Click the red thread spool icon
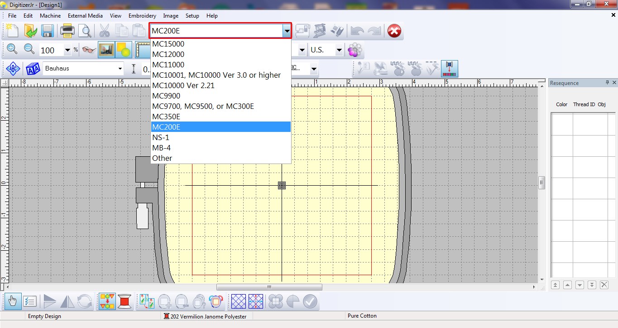 (125, 301)
